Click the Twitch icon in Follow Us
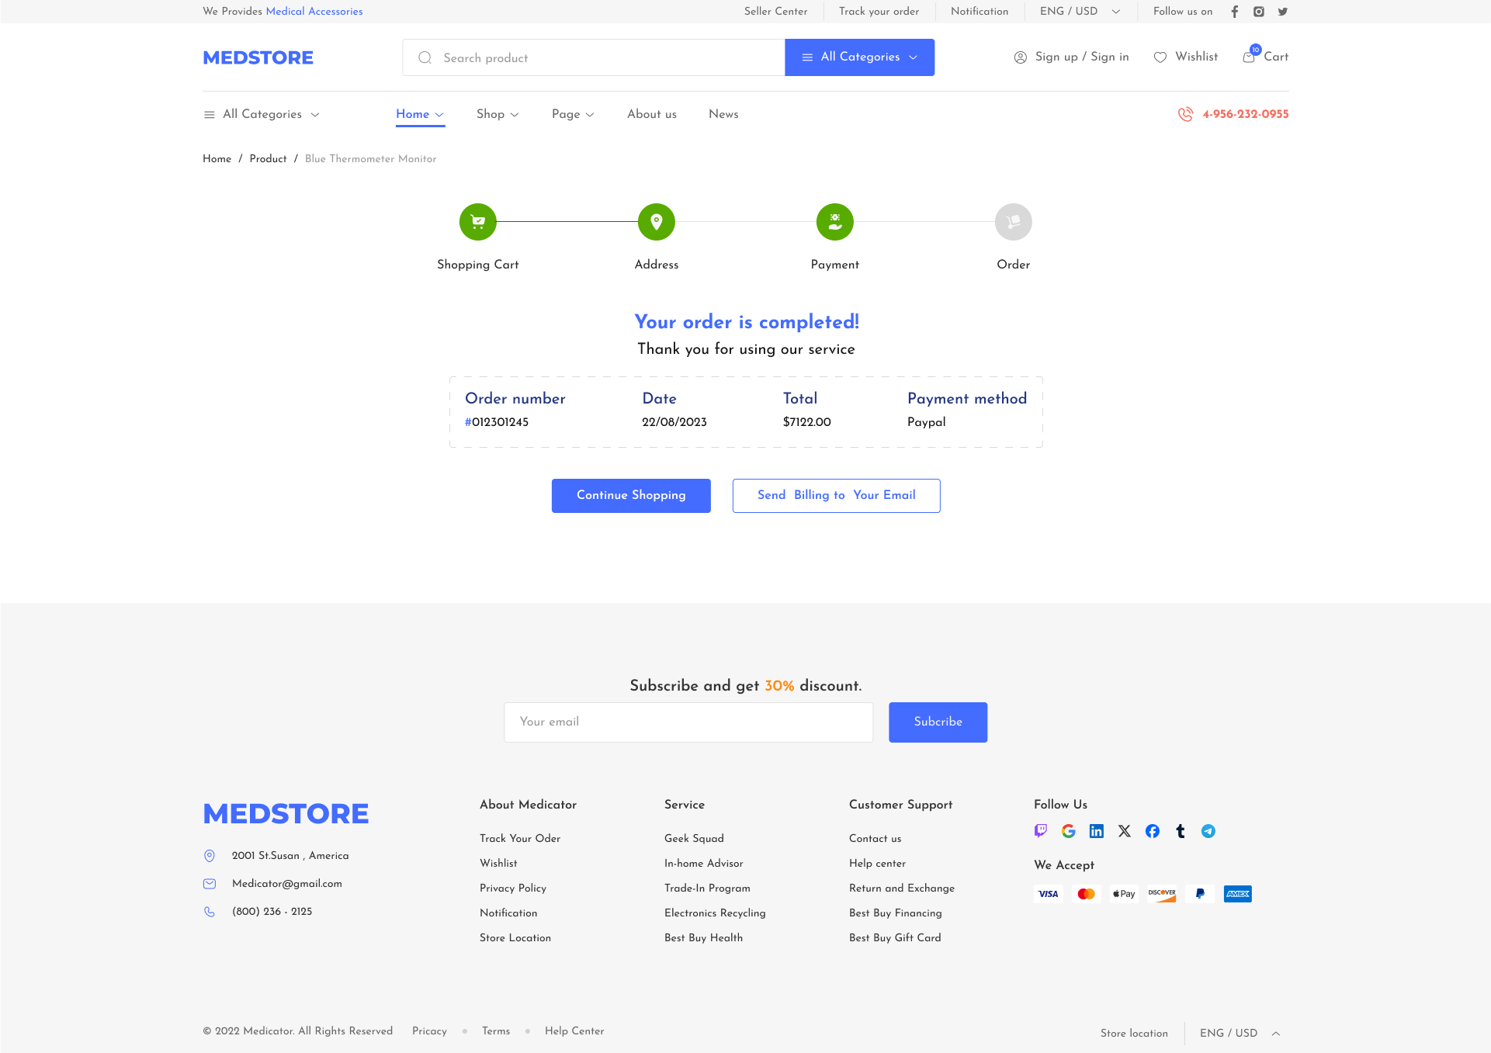The image size is (1491, 1053). pos(1040,831)
